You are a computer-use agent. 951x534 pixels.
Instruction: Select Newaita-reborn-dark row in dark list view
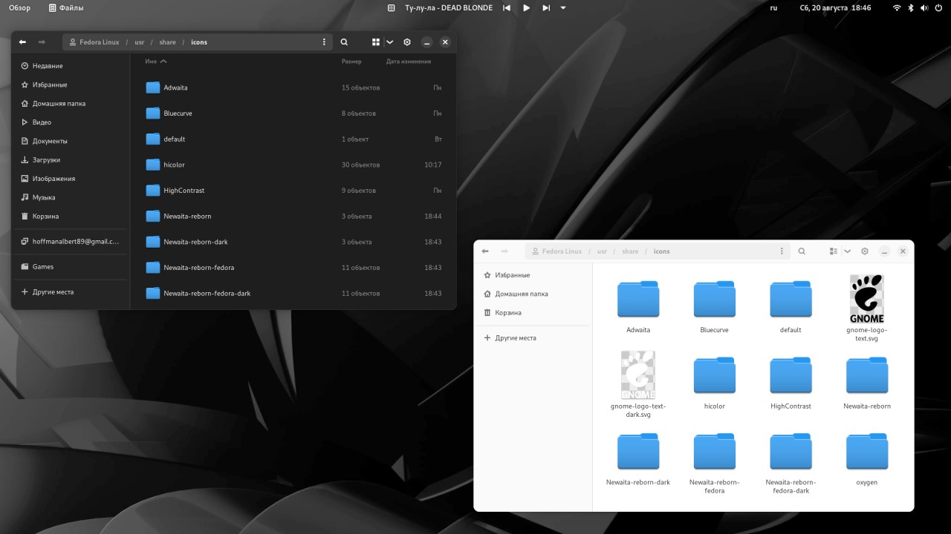coord(293,242)
